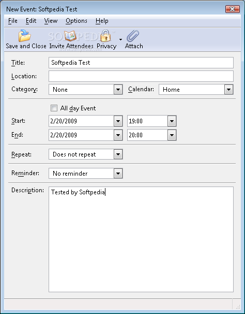Expand the Privacy button dropdown arrow
The width and height of the screenshot is (245, 314).
[x=120, y=39]
